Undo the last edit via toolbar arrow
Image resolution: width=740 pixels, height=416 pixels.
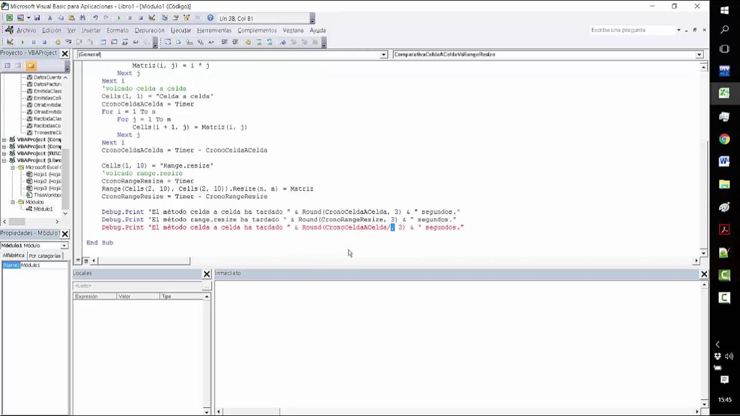(95, 18)
